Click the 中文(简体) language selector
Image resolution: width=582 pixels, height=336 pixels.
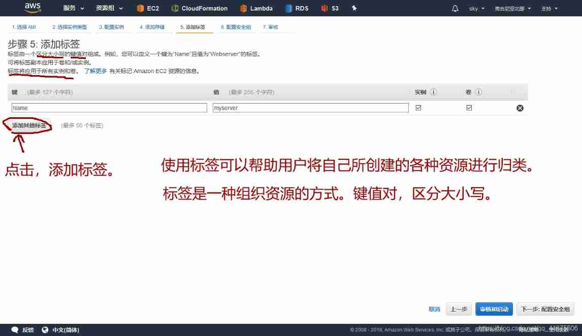(x=66, y=330)
